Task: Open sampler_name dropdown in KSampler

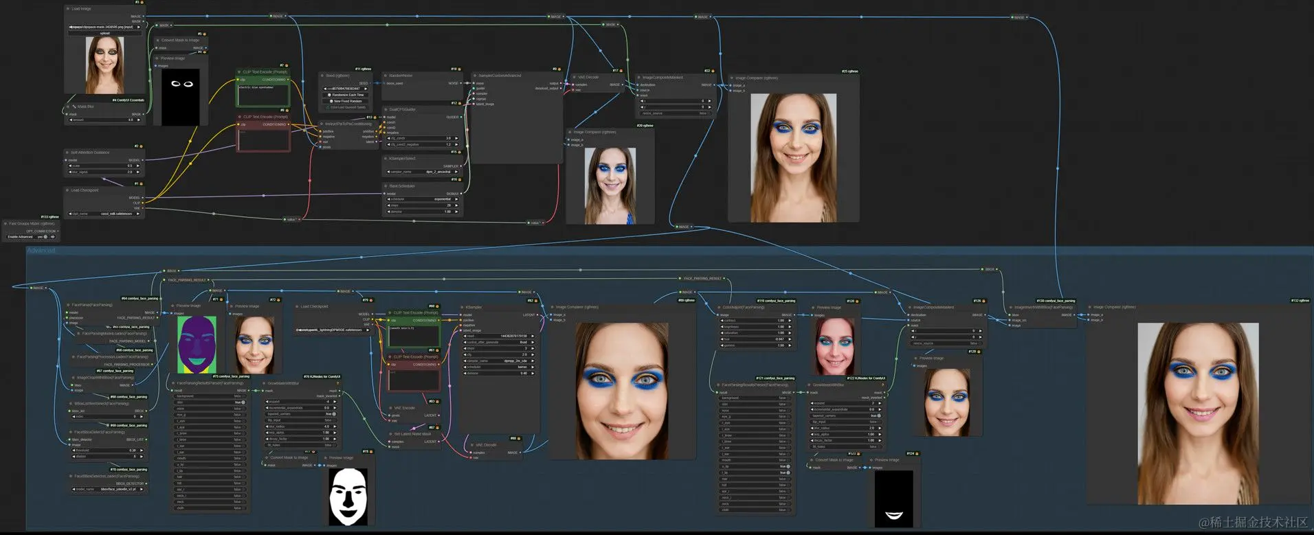Action: coord(499,361)
